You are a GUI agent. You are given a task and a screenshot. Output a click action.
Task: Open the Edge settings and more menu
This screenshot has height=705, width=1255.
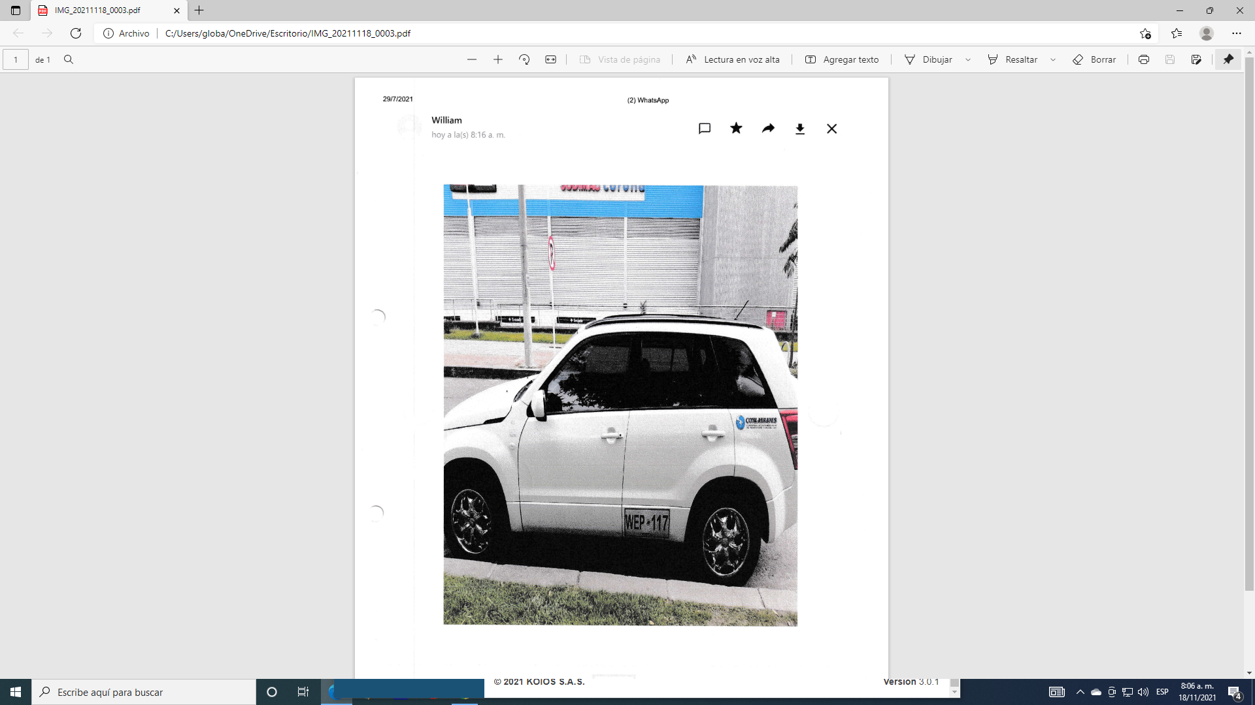pos(1236,33)
